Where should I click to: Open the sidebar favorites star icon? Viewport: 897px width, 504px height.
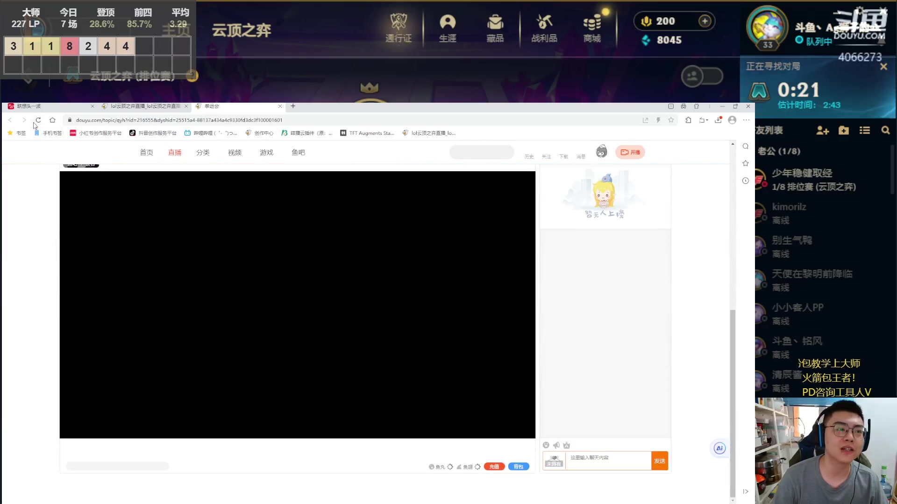[x=746, y=163]
